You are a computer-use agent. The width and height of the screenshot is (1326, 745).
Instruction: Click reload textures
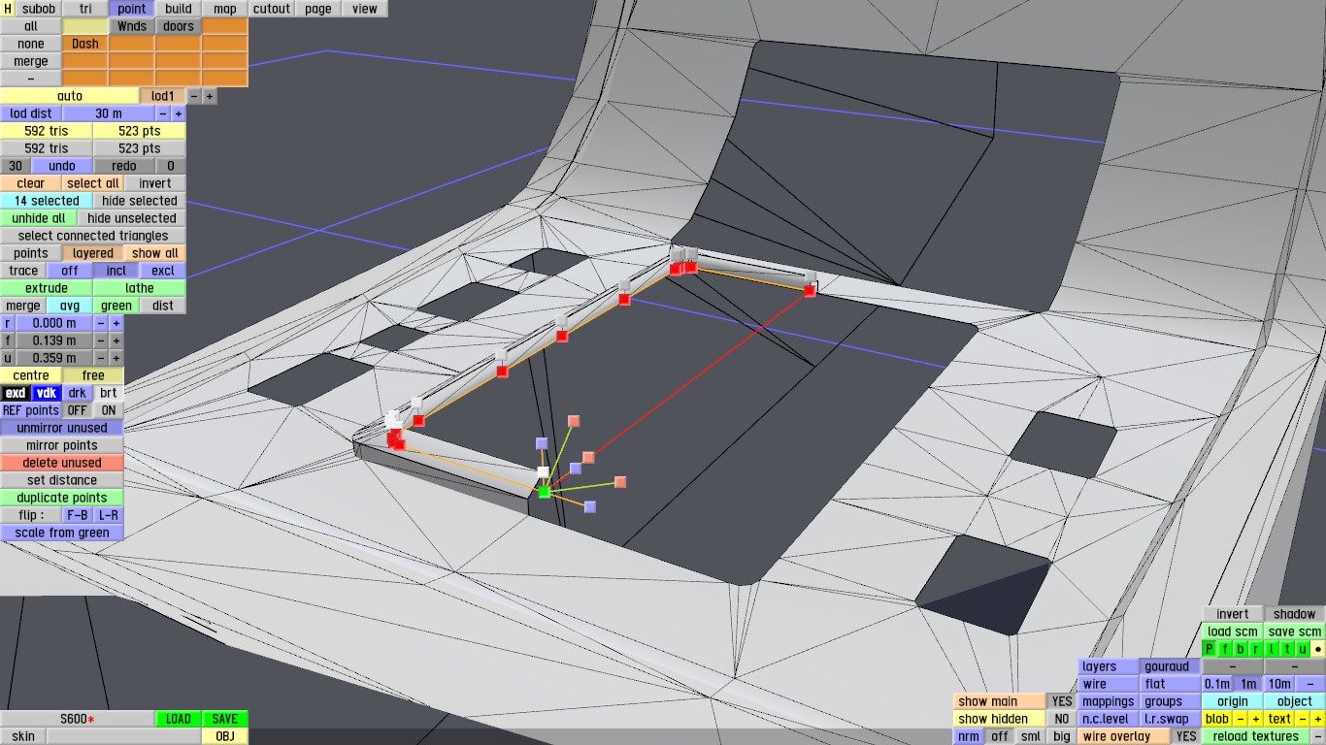pyautogui.click(x=1256, y=736)
